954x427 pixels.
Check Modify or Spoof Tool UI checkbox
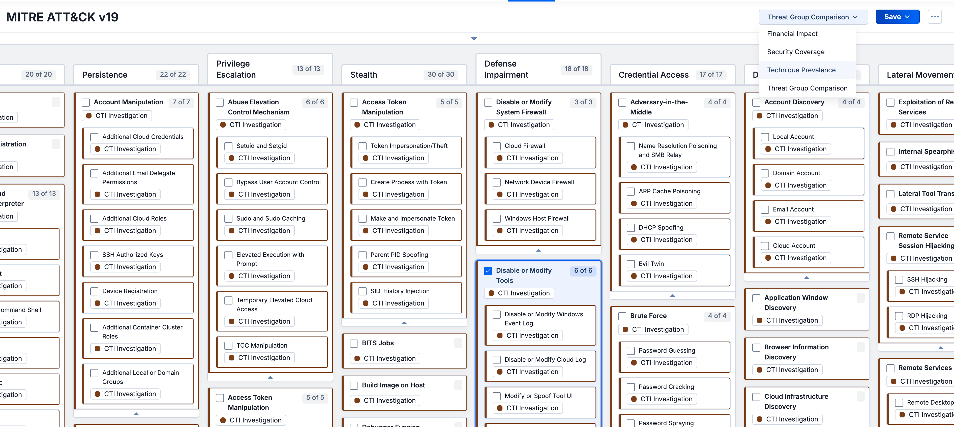497,396
